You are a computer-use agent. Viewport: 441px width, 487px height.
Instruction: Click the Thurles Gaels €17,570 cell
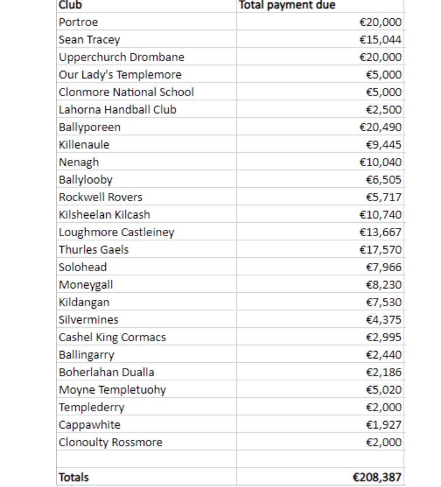click(320, 249)
